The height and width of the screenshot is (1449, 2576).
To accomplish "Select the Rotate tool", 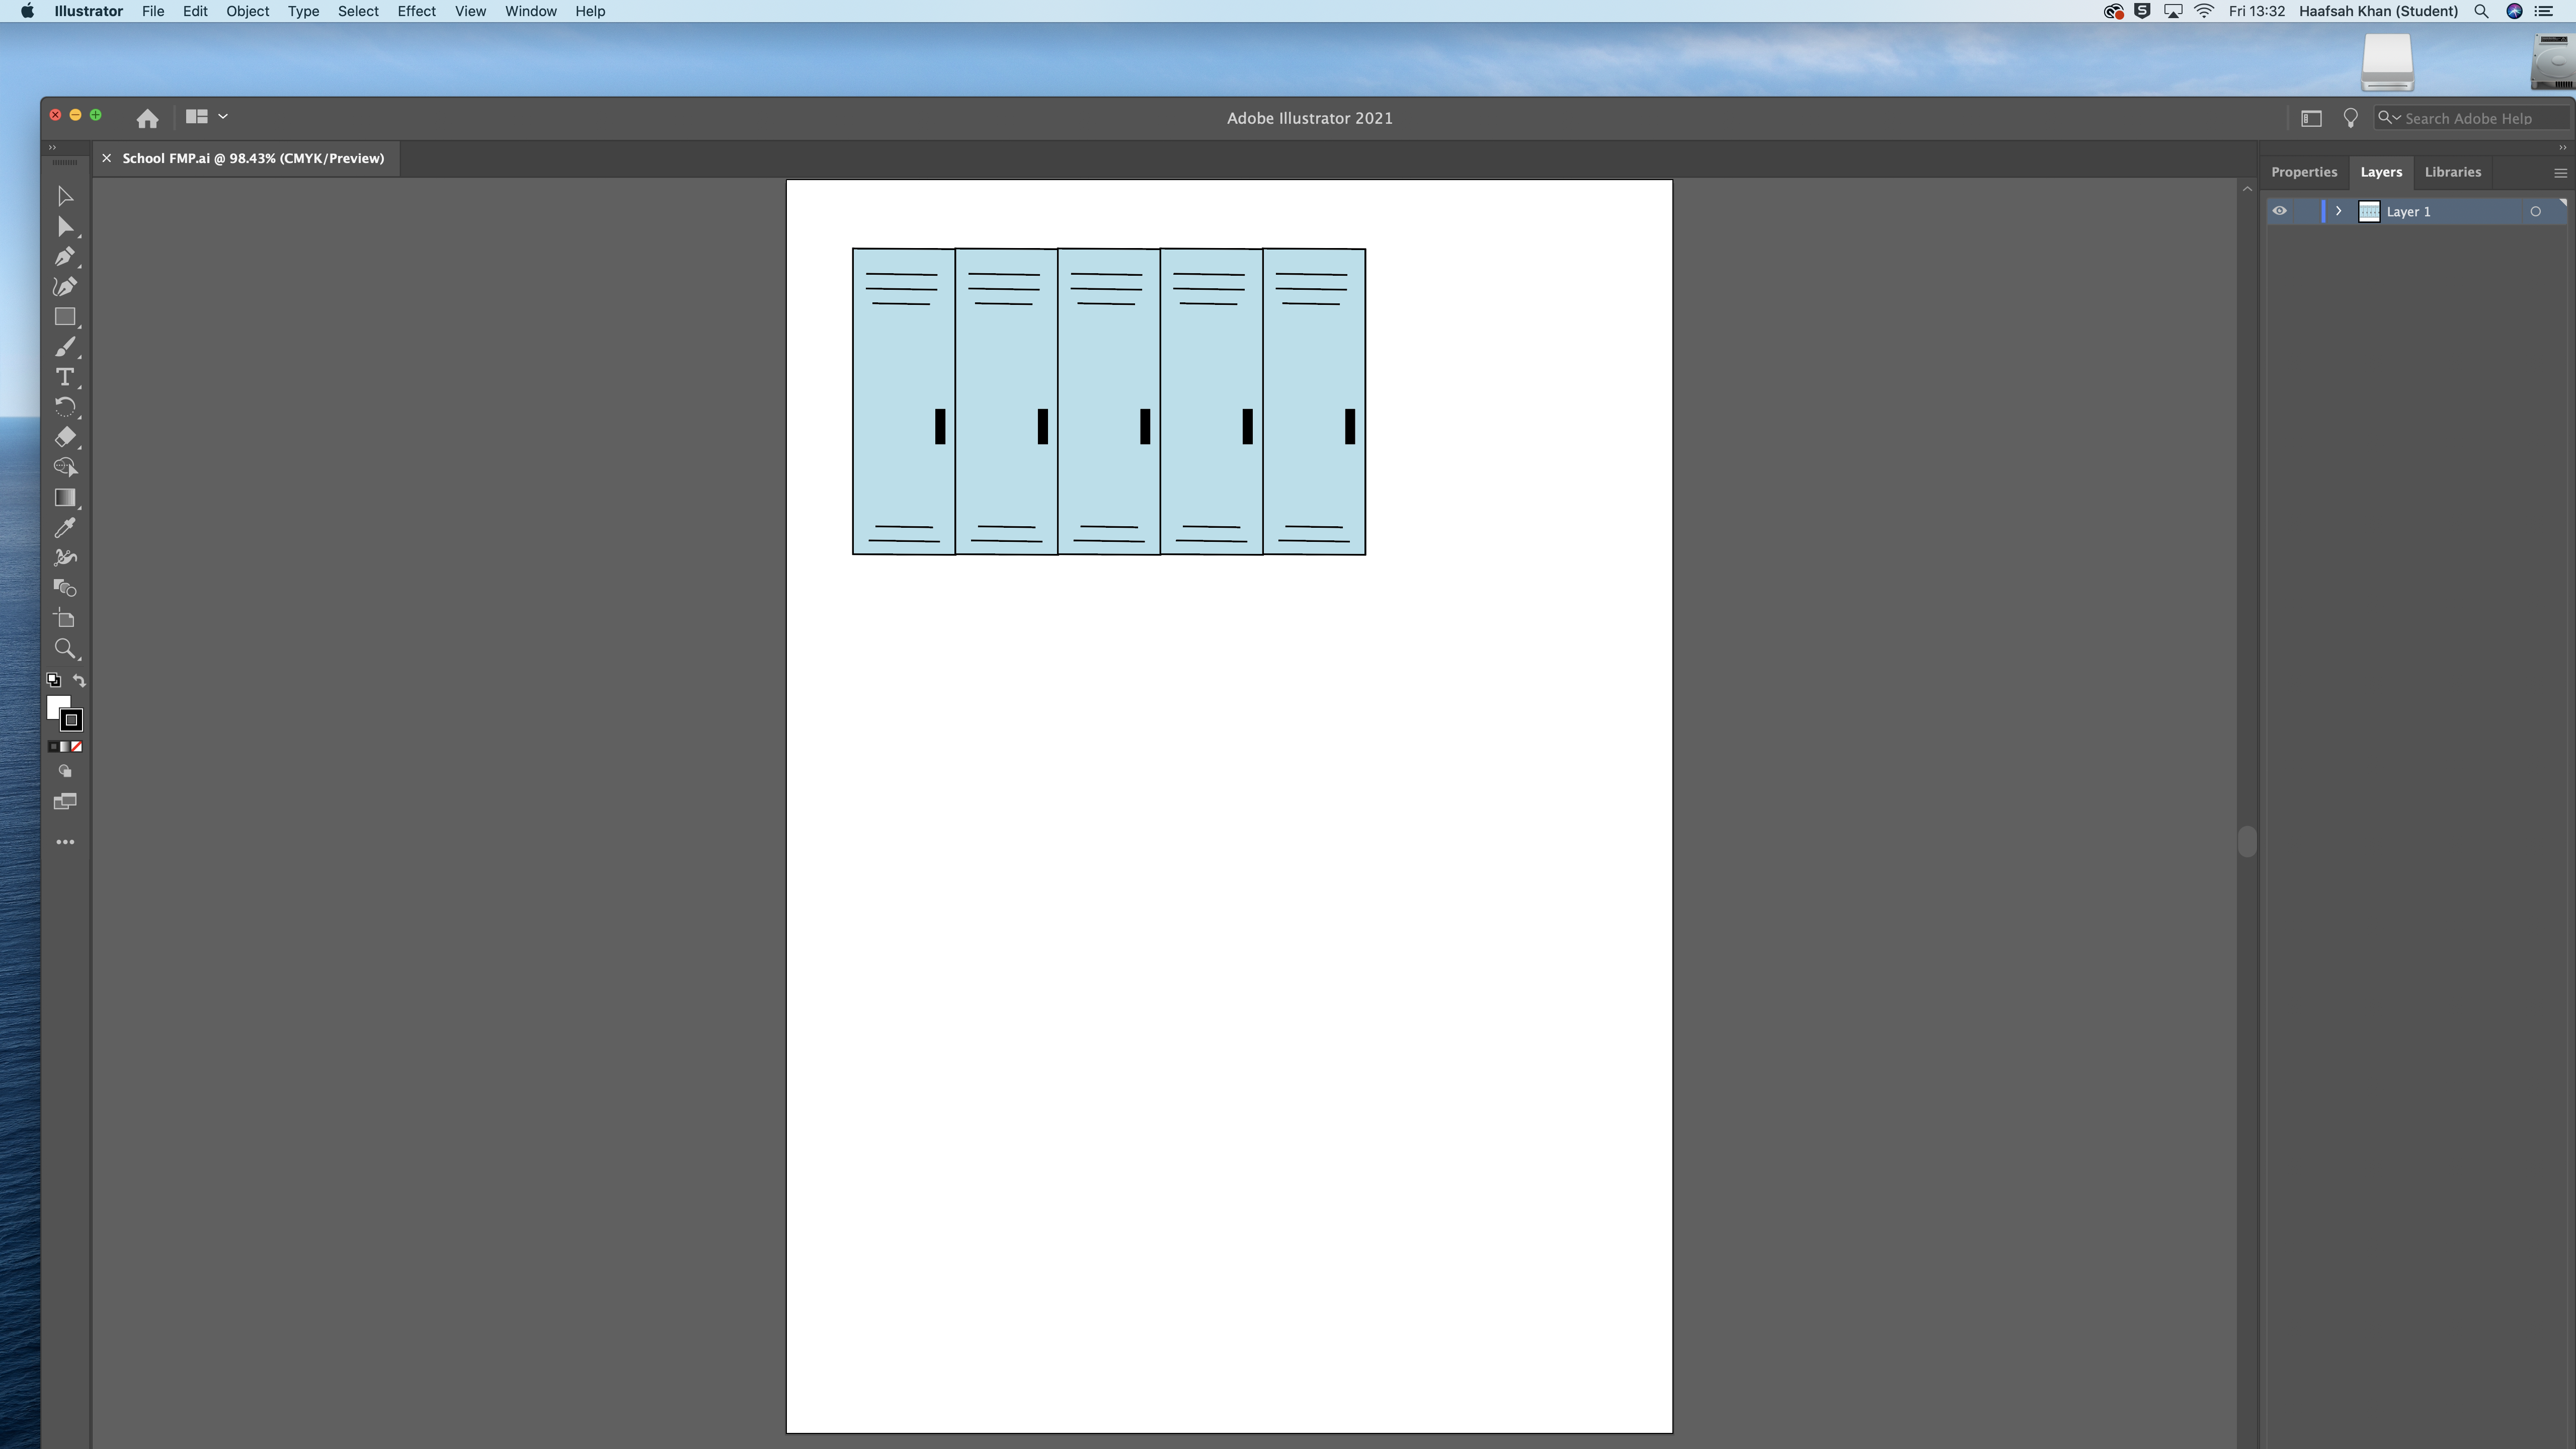I will (65, 407).
